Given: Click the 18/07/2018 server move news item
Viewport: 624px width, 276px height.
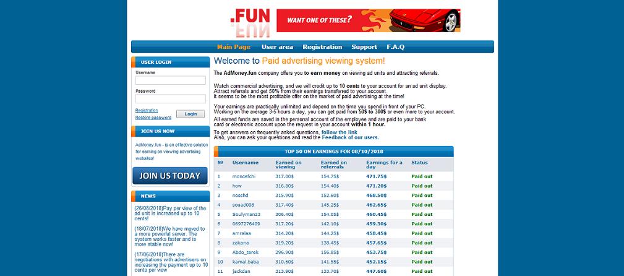Looking at the screenshot, I should 170,236.
